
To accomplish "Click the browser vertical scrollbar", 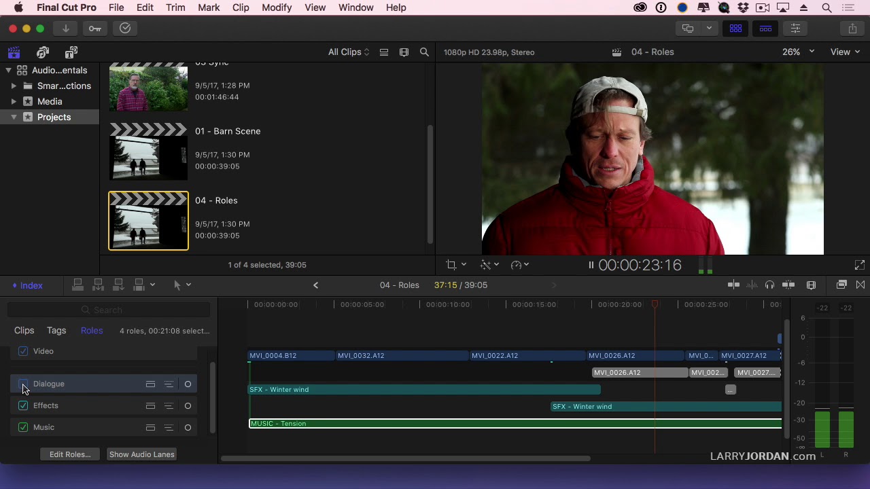I will pos(430,185).
